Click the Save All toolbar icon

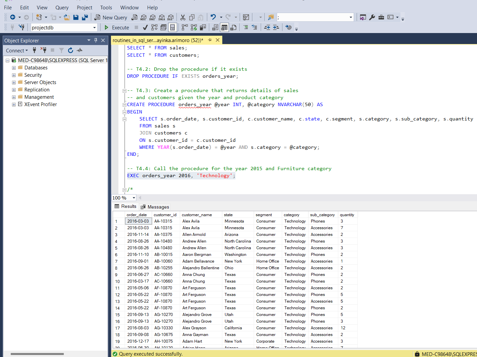pos(85,17)
